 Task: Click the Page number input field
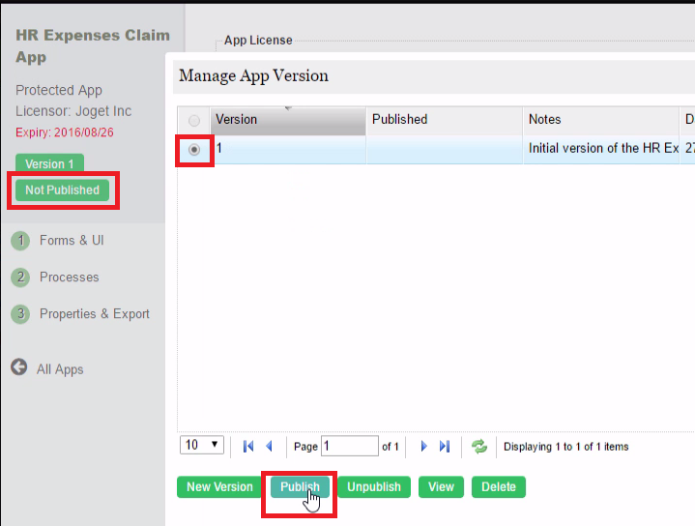[350, 446]
